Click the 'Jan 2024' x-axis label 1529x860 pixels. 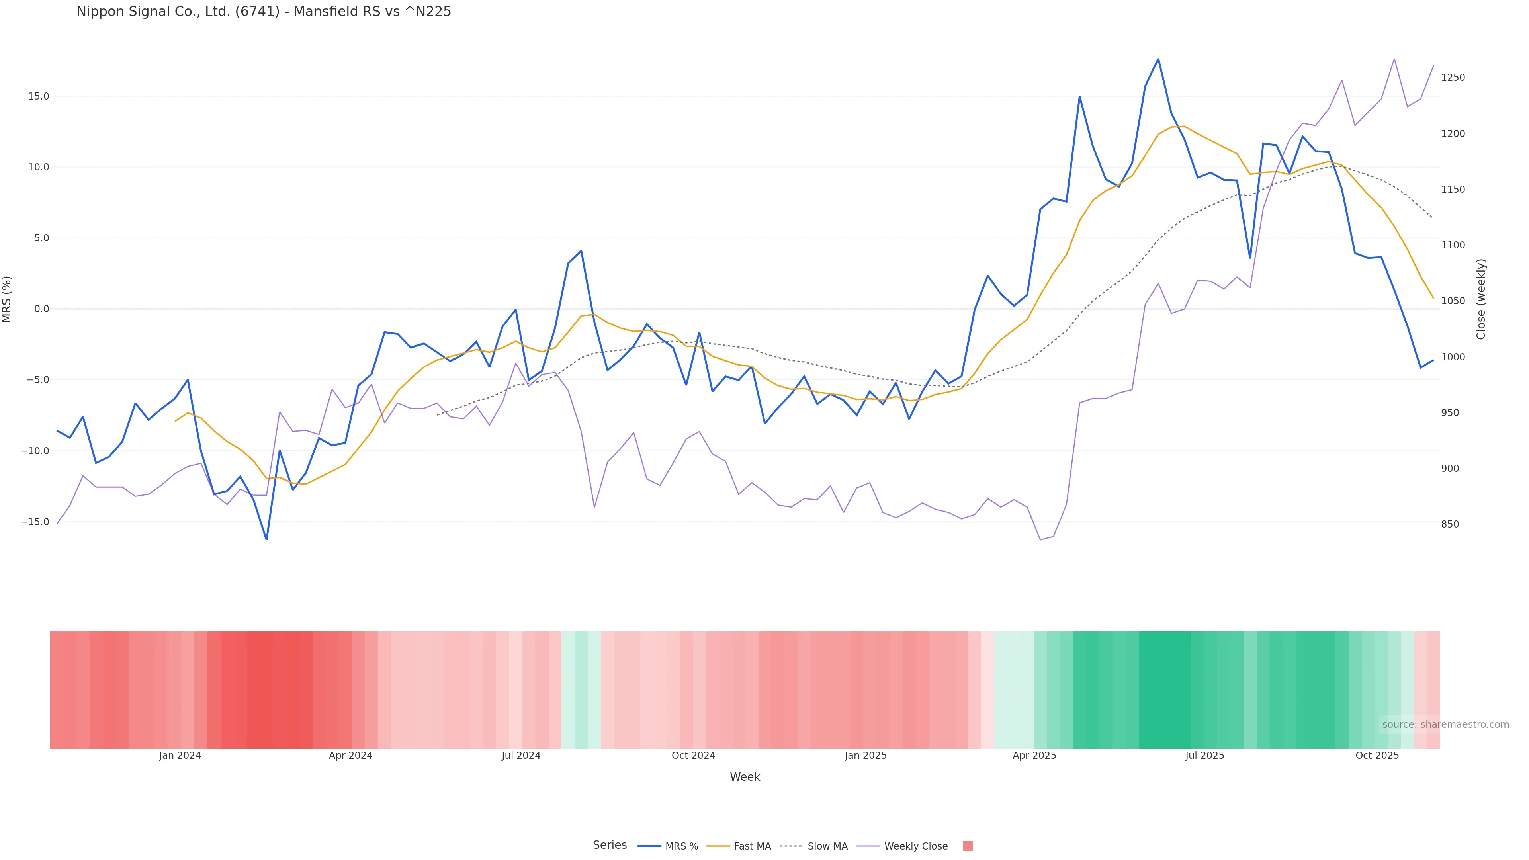[x=180, y=756]
